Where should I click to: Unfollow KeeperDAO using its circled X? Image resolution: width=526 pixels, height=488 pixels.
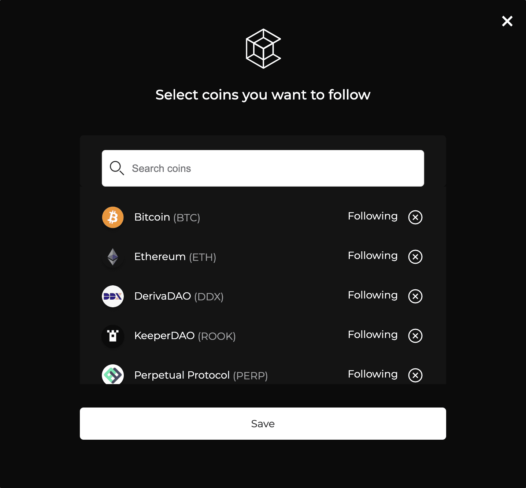pos(415,336)
